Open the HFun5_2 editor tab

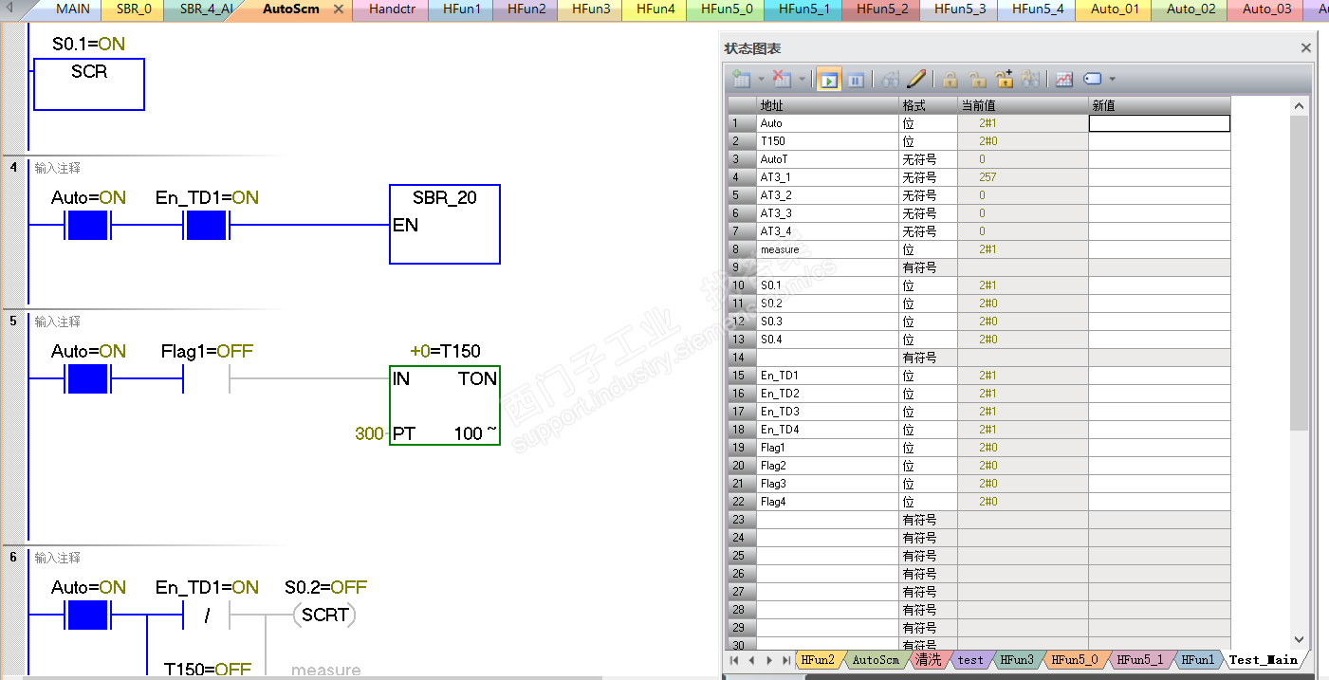tap(882, 9)
